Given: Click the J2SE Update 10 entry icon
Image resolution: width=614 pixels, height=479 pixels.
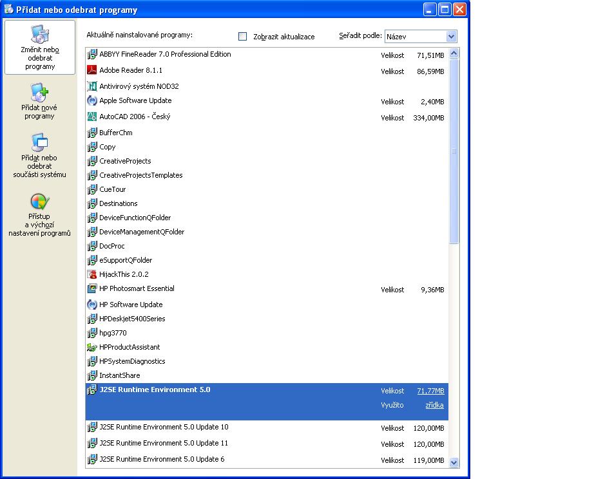Looking at the screenshot, I should pos(92,427).
